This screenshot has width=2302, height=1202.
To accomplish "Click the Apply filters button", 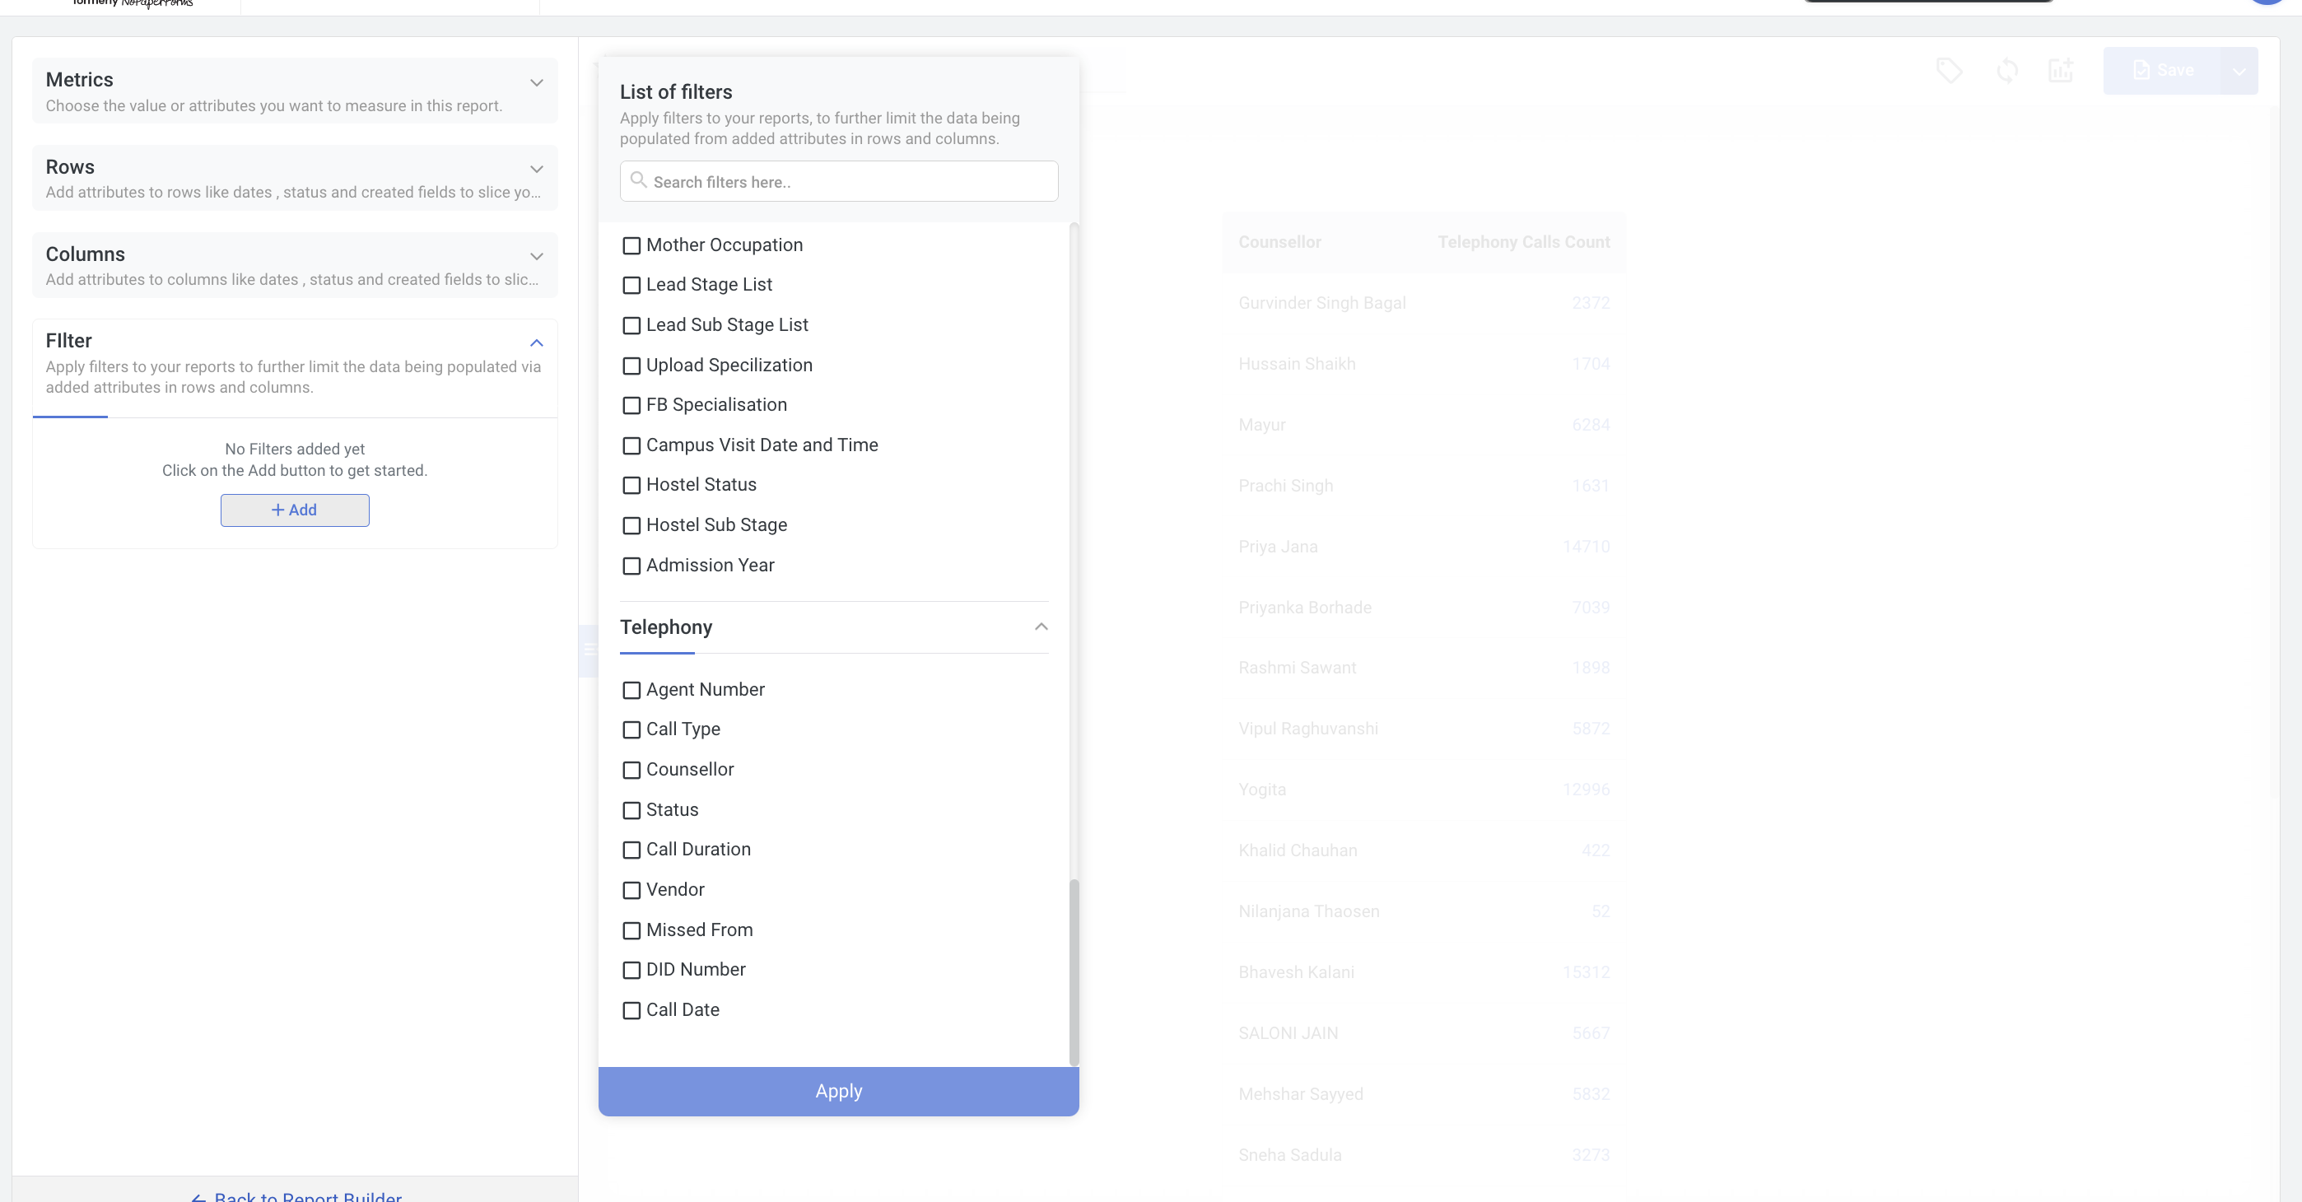I will pos(838,1091).
